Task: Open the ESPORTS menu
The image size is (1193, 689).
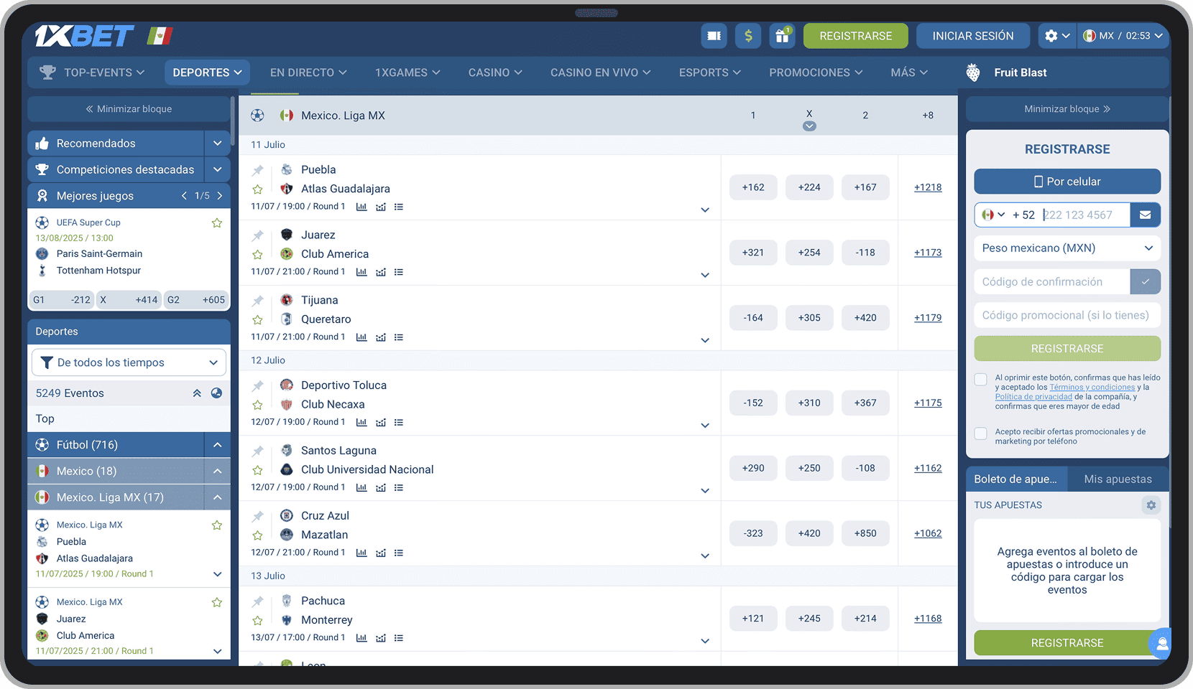Action: (x=709, y=72)
